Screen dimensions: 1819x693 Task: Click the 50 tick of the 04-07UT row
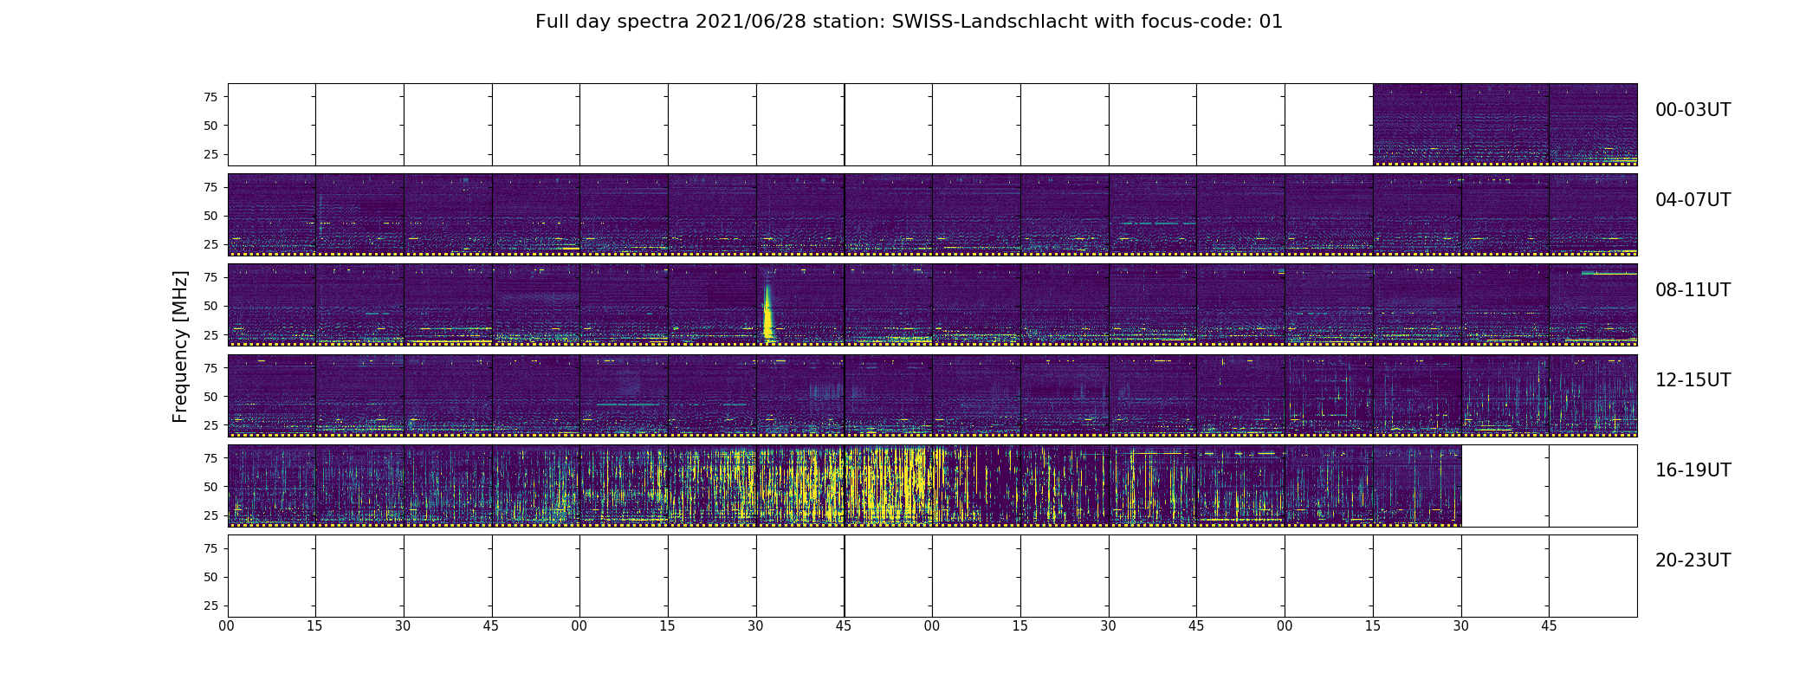pos(210,216)
